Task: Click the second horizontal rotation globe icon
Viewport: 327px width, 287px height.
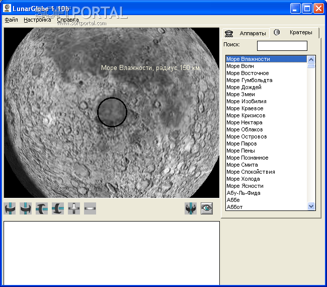Action: coord(26,208)
